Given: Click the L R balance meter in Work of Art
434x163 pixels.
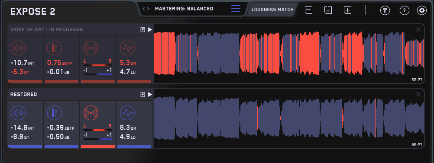Looking at the screenshot, I should (98, 63).
